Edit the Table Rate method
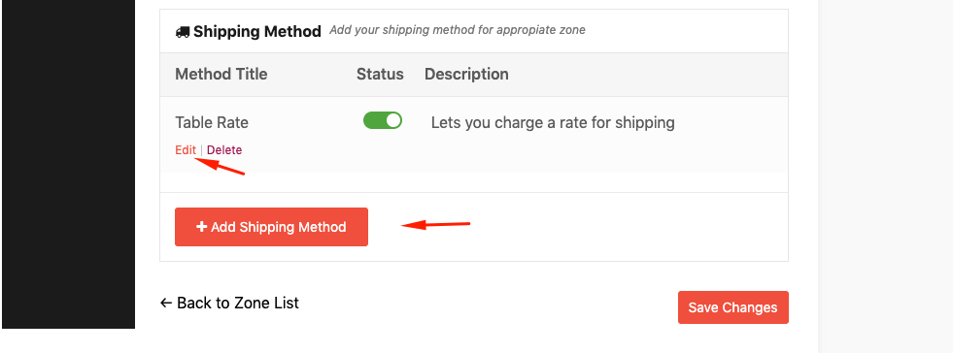 (x=186, y=149)
